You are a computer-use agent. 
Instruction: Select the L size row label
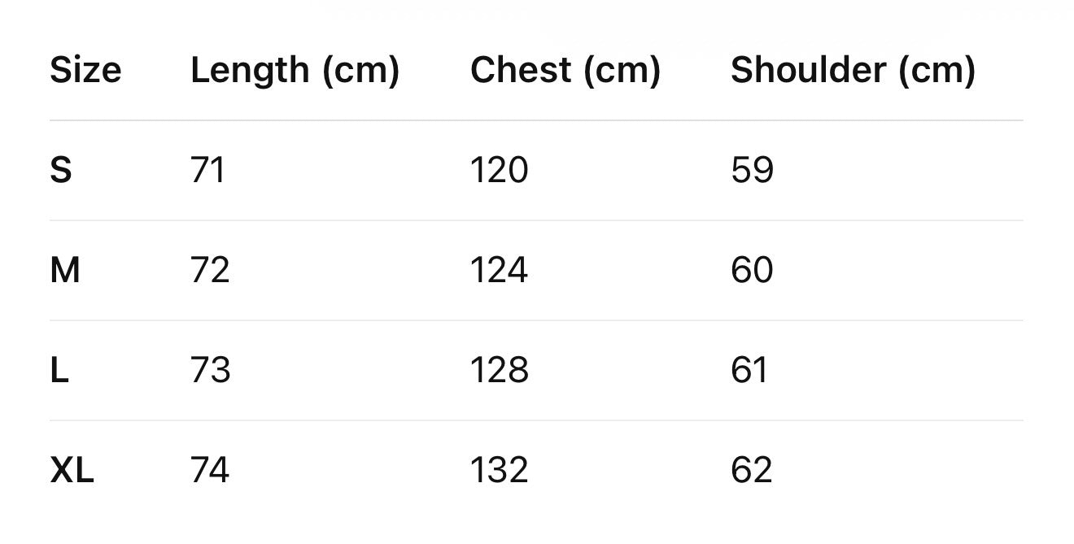pos(59,371)
